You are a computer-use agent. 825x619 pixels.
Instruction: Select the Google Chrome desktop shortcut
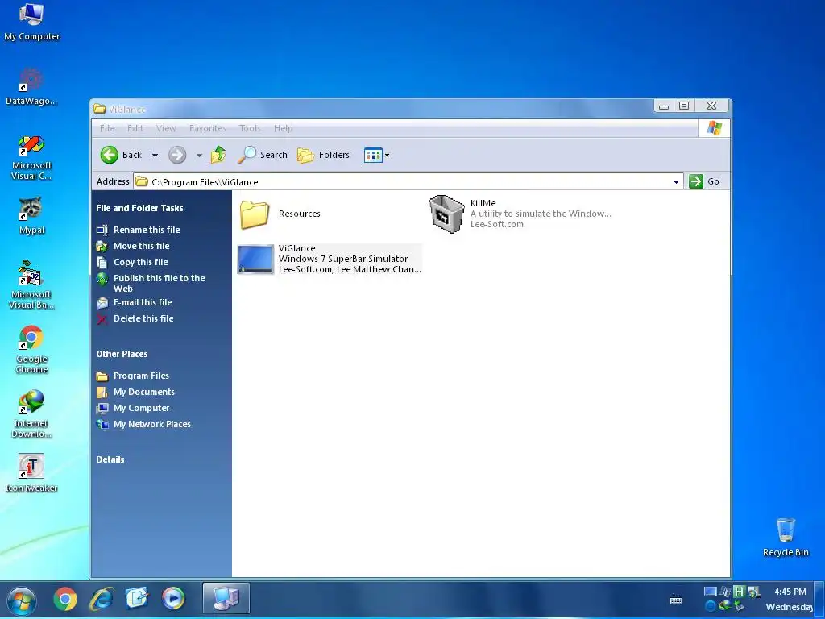tap(31, 350)
